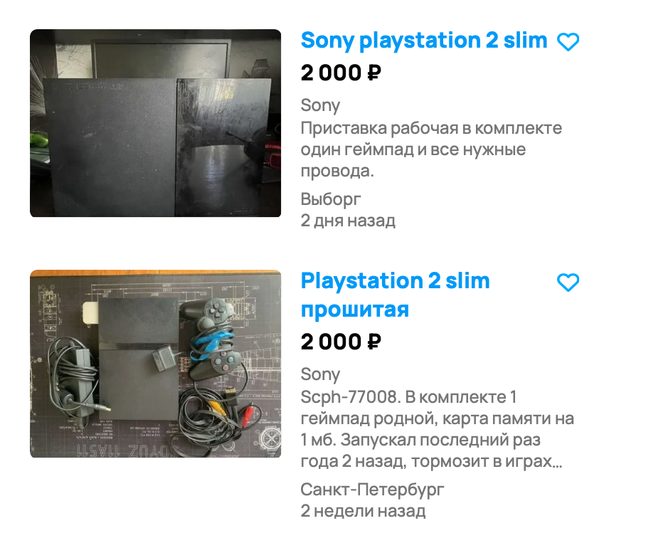Expand the truncated Scph-77008 description text

pyautogui.click(x=437, y=429)
